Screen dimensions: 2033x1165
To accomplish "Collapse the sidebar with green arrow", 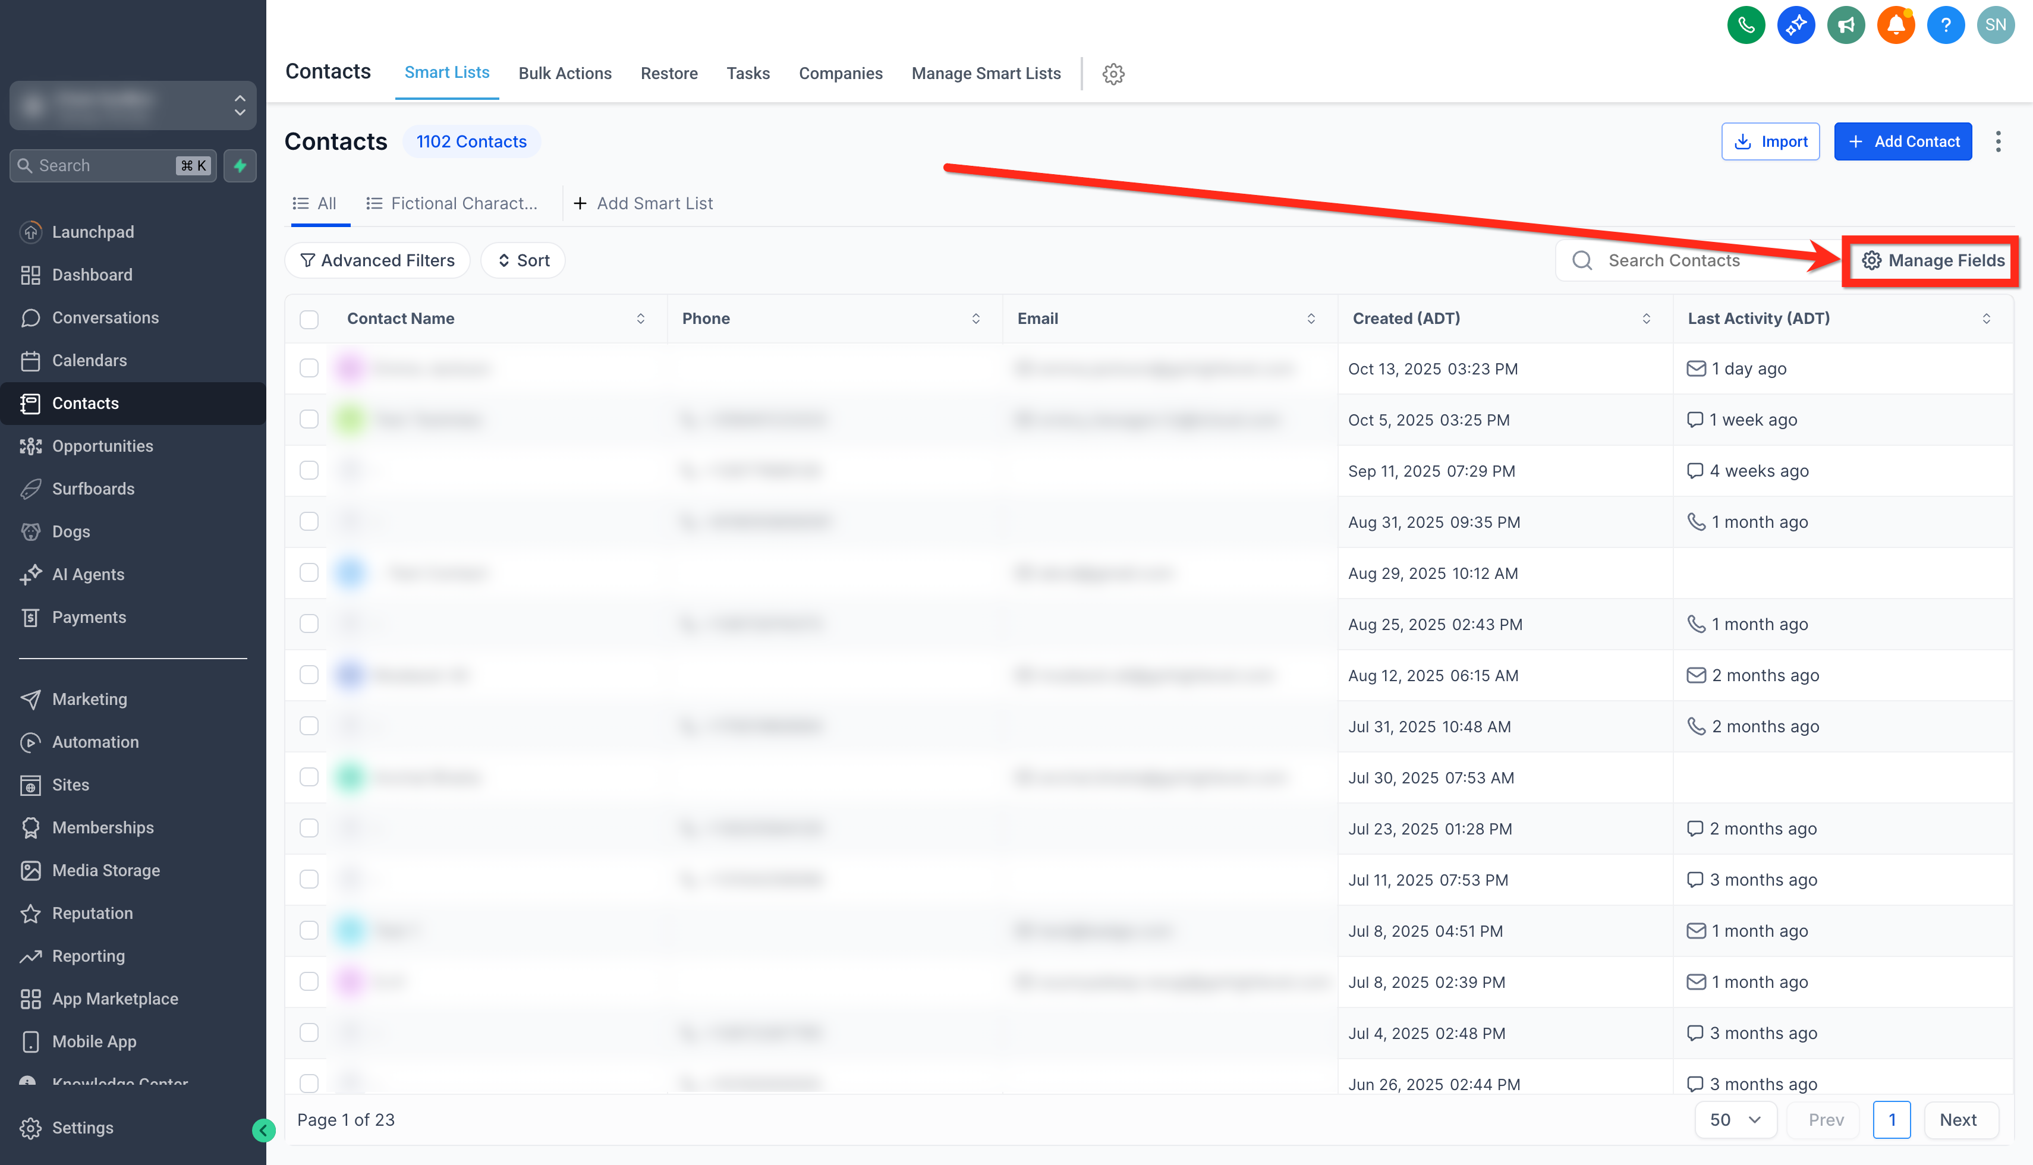I will coord(263,1130).
